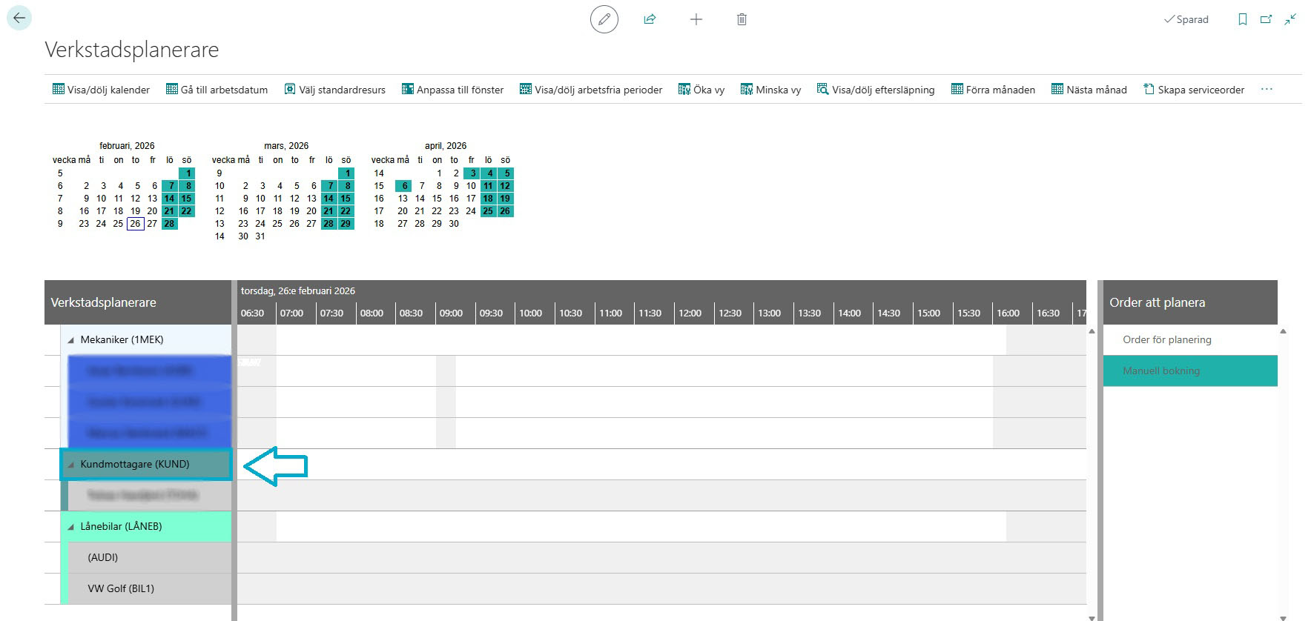Image resolution: width=1314 pixels, height=621 pixels.
Task: Open the more options ellipsis menu
Action: tap(1267, 90)
